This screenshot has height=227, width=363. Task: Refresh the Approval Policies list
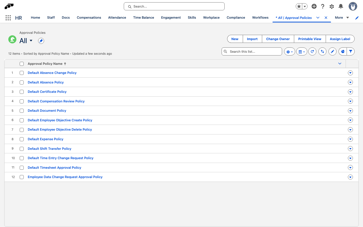(312, 51)
